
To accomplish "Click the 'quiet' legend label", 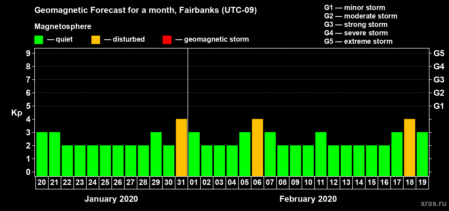I will coord(64,39).
